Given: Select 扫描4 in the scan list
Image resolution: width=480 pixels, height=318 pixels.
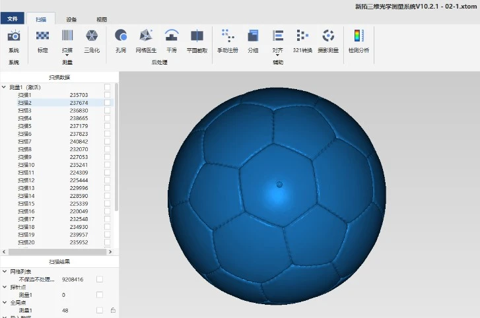Looking at the screenshot, I should pyautogui.click(x=24, y=118).
